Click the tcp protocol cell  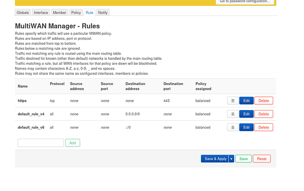pos(52,101)
